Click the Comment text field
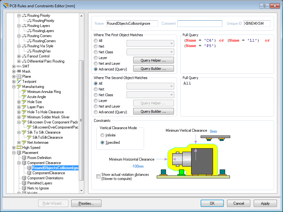 click(200, 23)
